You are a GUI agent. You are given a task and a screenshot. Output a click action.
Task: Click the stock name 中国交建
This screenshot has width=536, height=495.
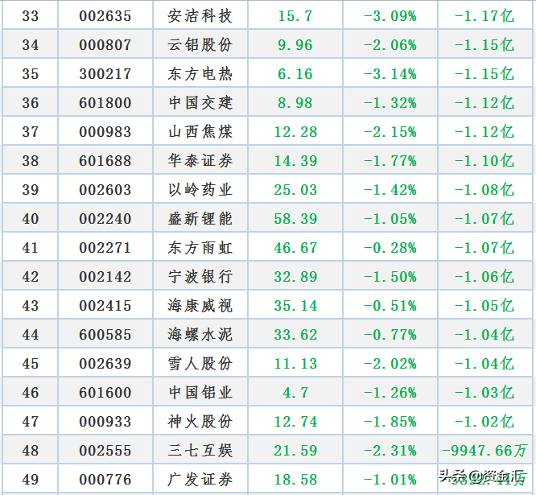tap(200, 103)
